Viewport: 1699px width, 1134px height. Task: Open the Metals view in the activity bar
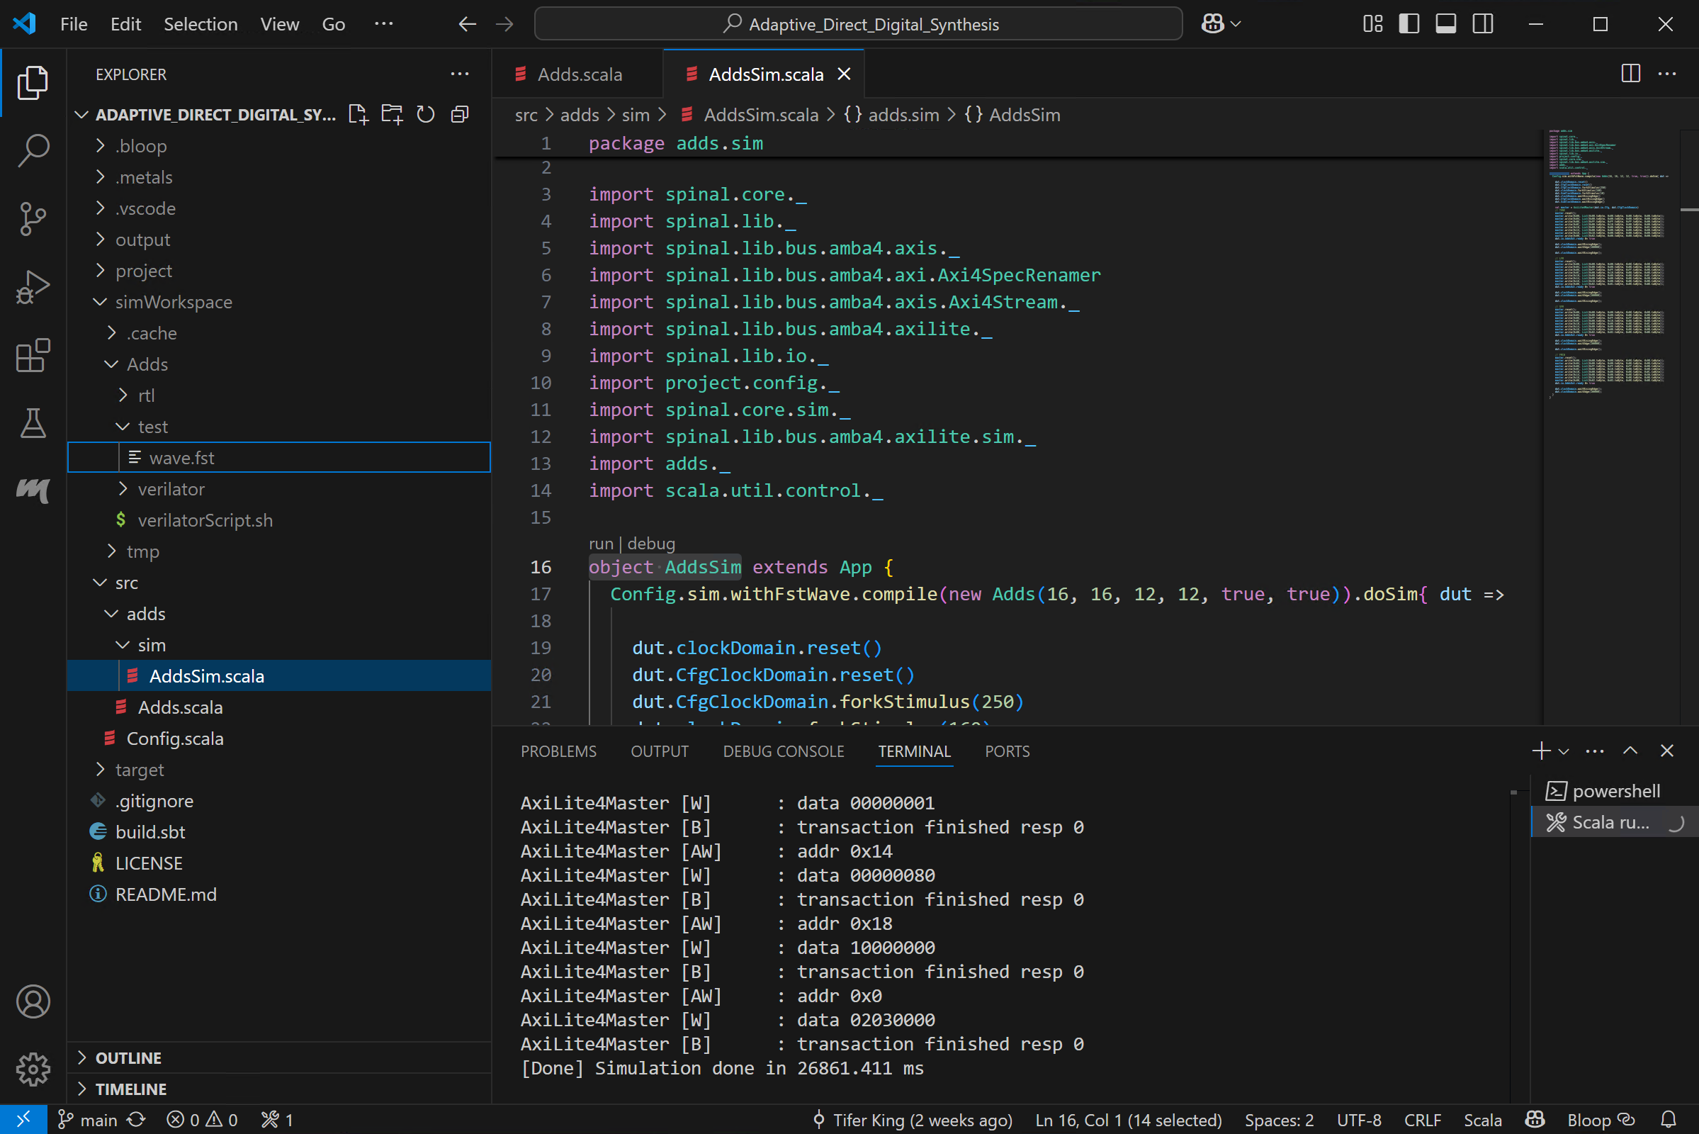33,490
